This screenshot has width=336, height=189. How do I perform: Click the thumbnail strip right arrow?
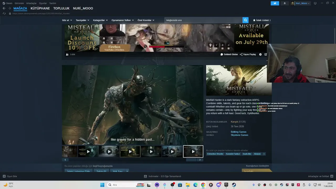200,160
